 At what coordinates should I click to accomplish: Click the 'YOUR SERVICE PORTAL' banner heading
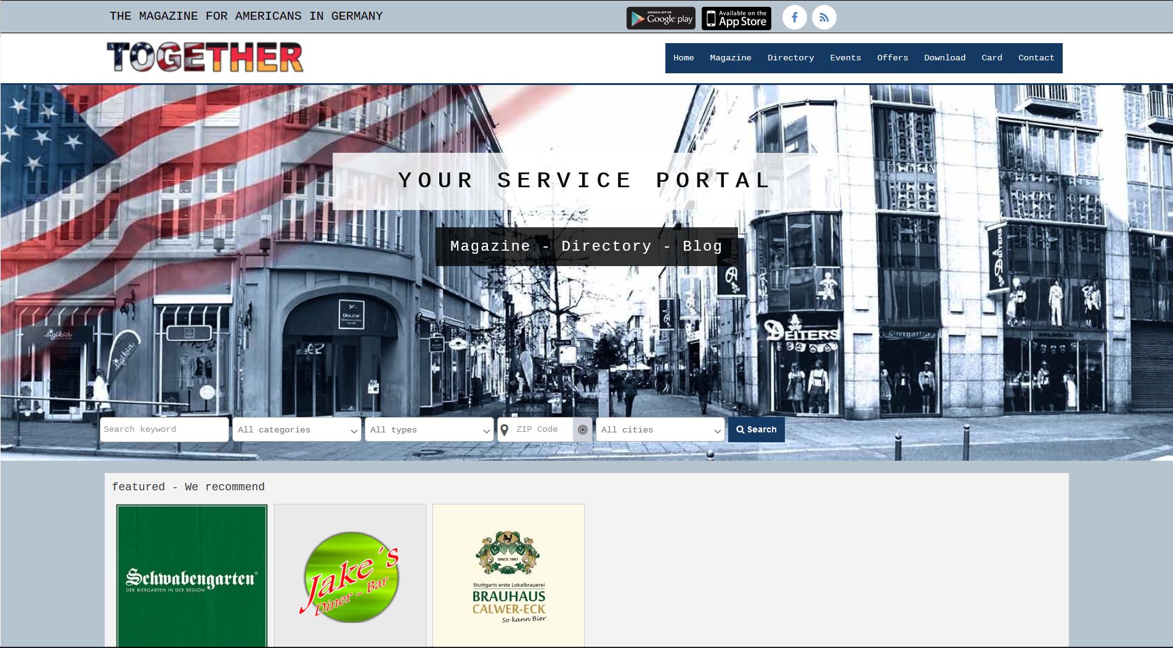[x=584, y=180]
